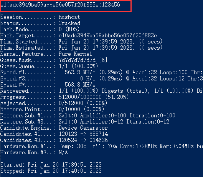This screenshot has width=203, height=177.
Task: Click the Stopped timestamp line
Action: coord(51,171)
